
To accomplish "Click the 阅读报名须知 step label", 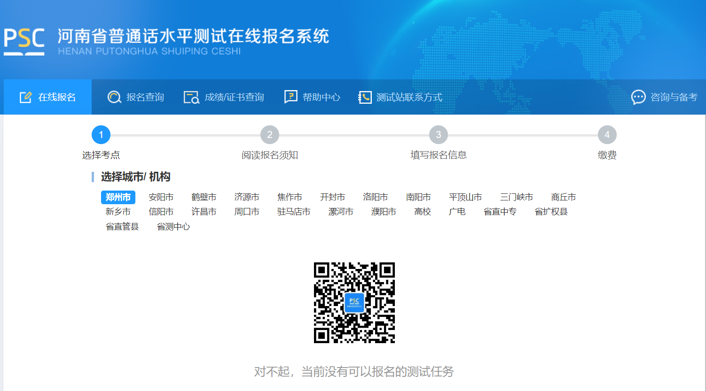I will pos(270,155).
